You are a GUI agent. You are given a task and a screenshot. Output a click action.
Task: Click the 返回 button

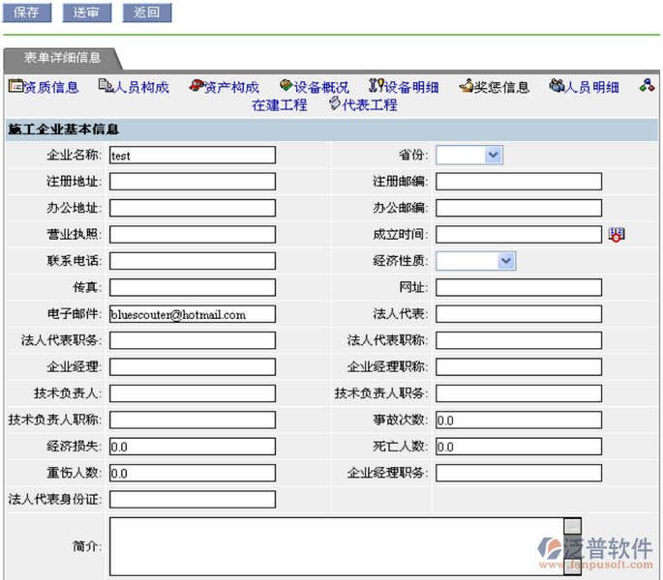point(147,13)
